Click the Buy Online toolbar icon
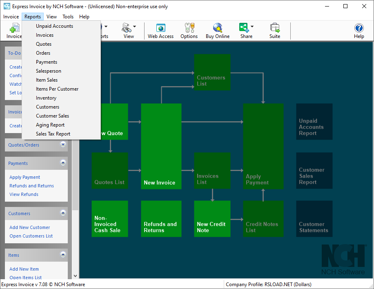Image resolution: width=374 pixels, height=289 pixels. 218,31
